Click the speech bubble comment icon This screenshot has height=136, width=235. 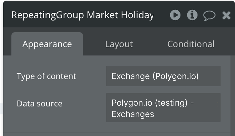tap(209, 16)
